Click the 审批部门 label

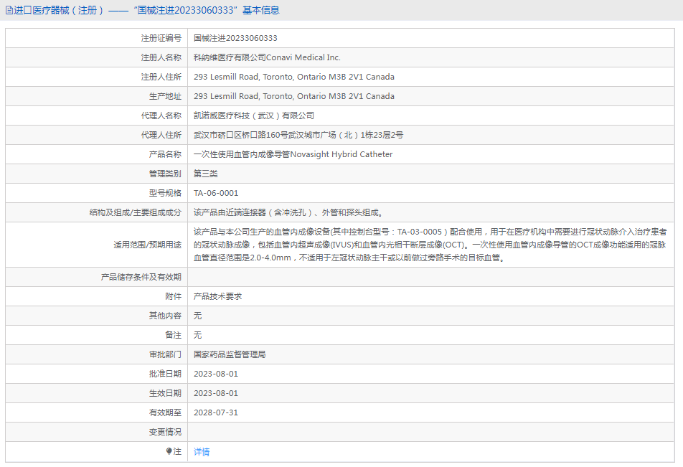coord(165,354)
